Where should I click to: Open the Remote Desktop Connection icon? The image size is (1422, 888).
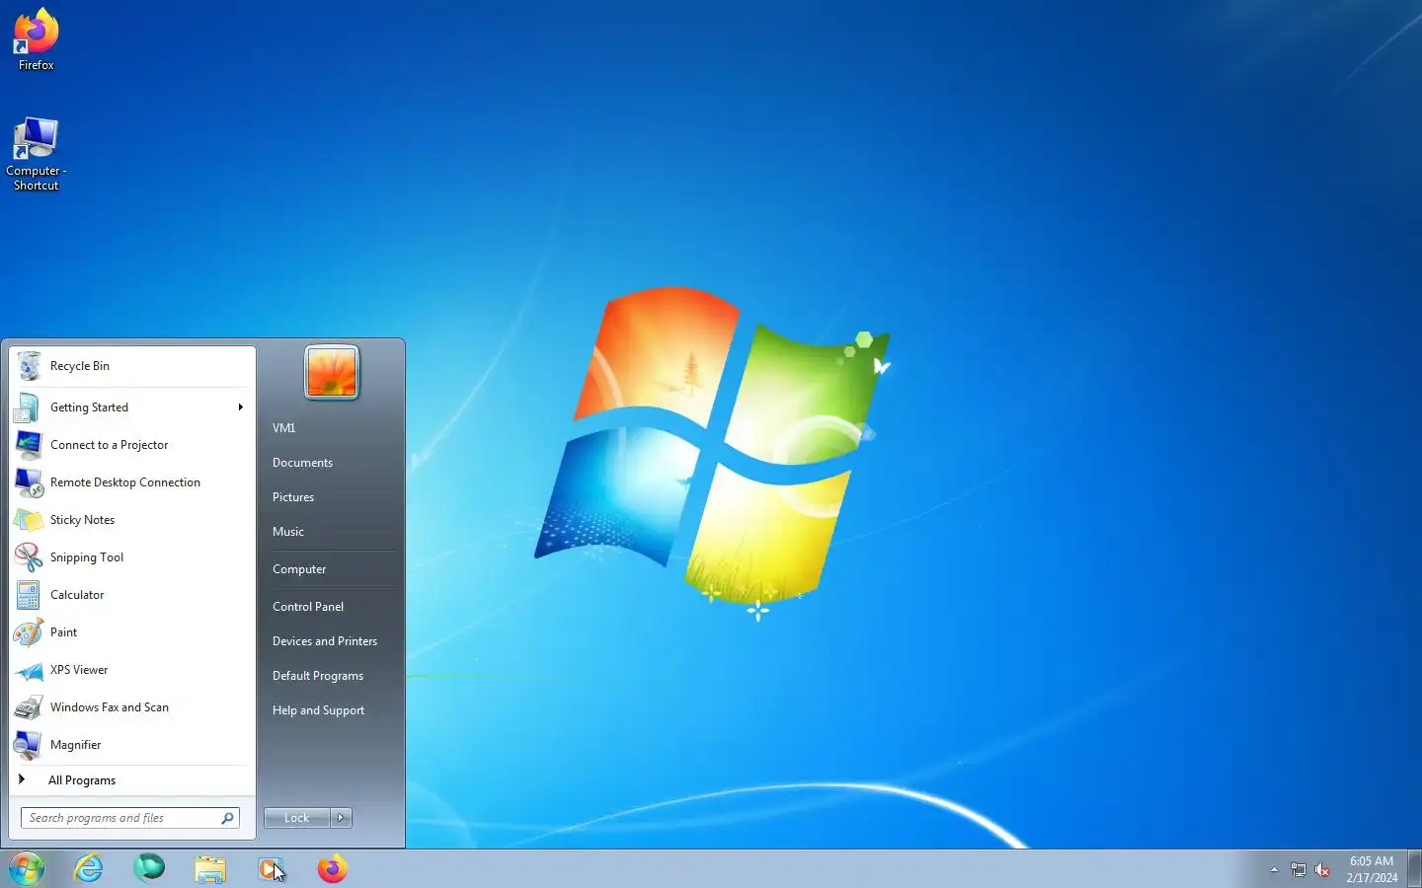click(x=29, y=482)
